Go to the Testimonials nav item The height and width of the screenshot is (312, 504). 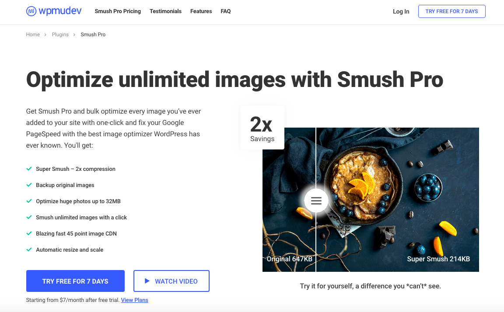[x=165, y=11]
